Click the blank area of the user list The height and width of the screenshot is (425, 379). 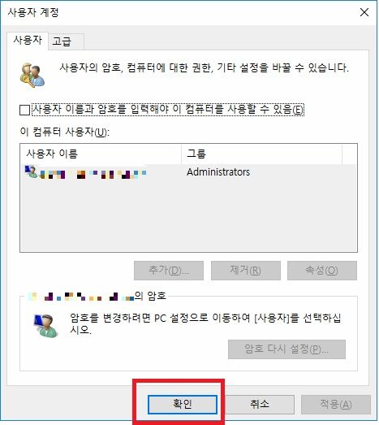click(188, 216)
